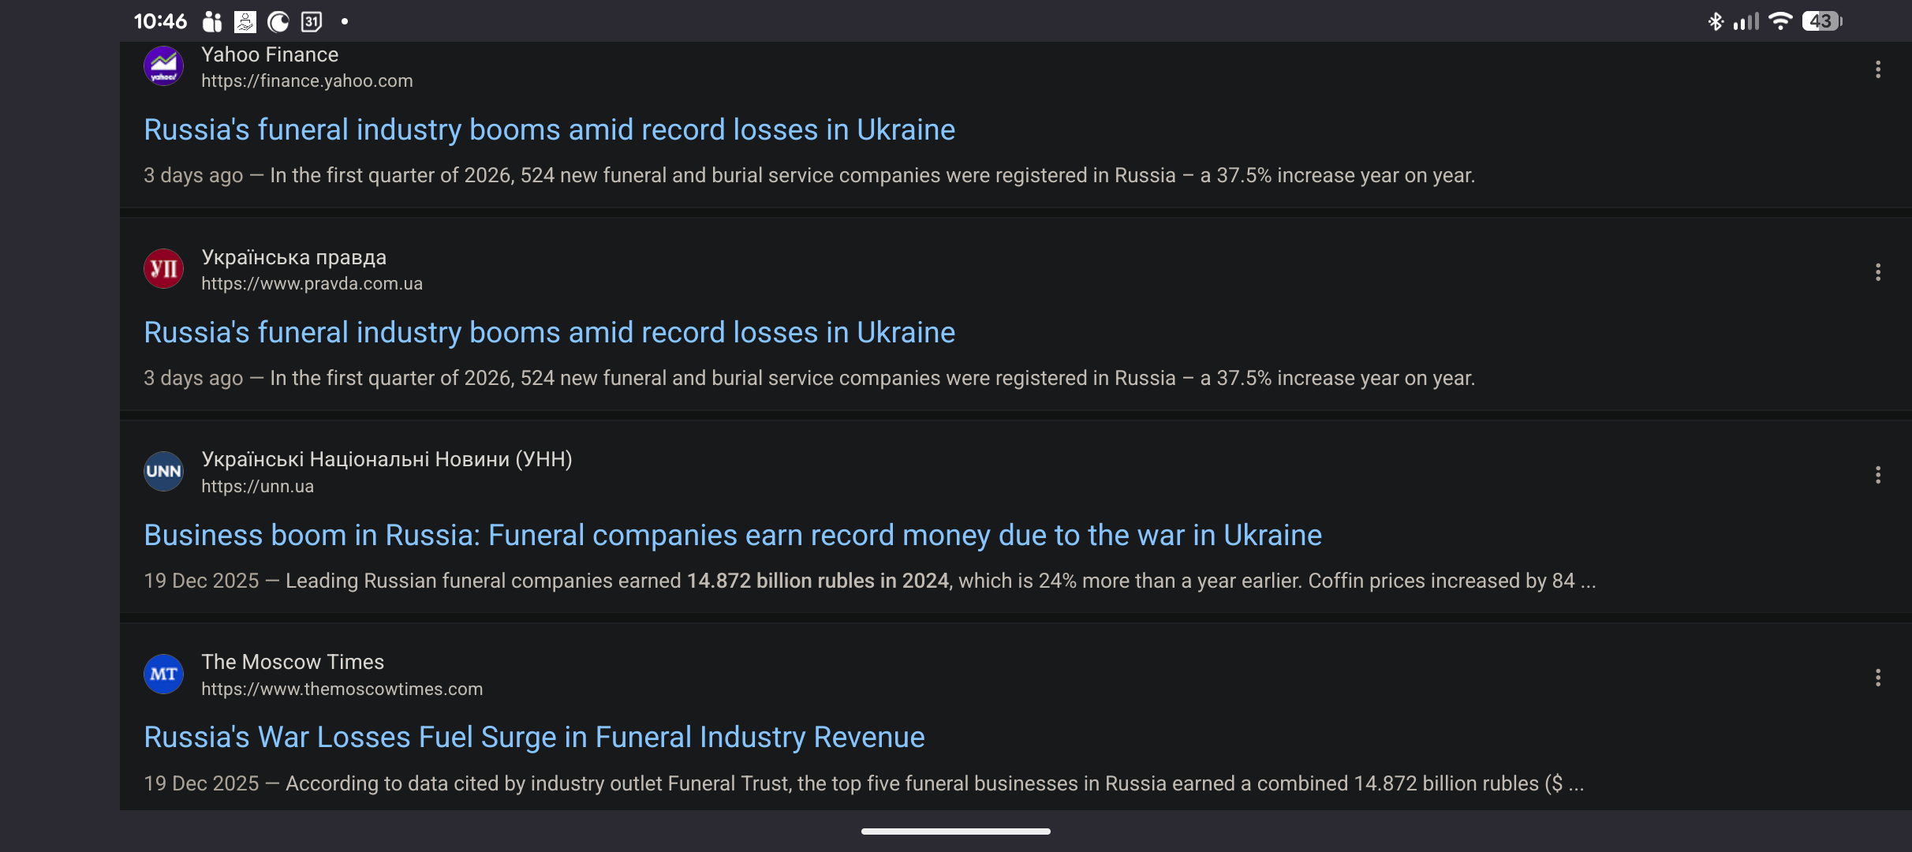Tap the Українська правда site logo
The width and height of the screenshot is (1912, 852).
pyautogui.click(x=163, y=269)
